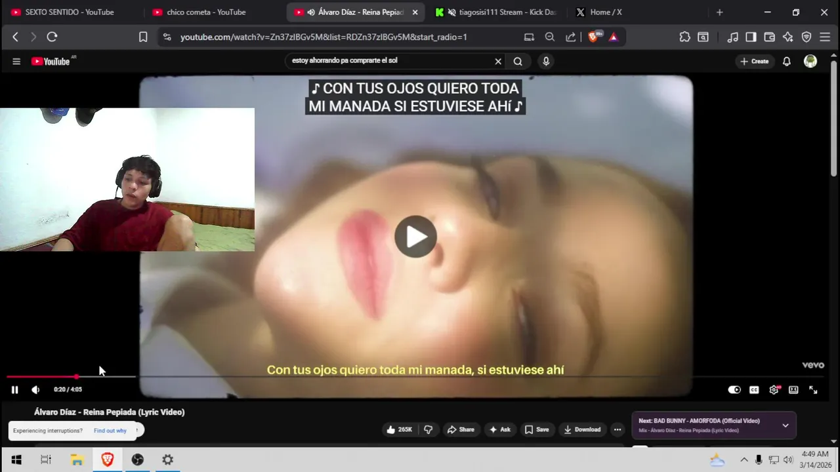This screenshot has height=472, width=840.
Task: Expand the Next: BAD BUNNY mix panel
Action: 786,425
